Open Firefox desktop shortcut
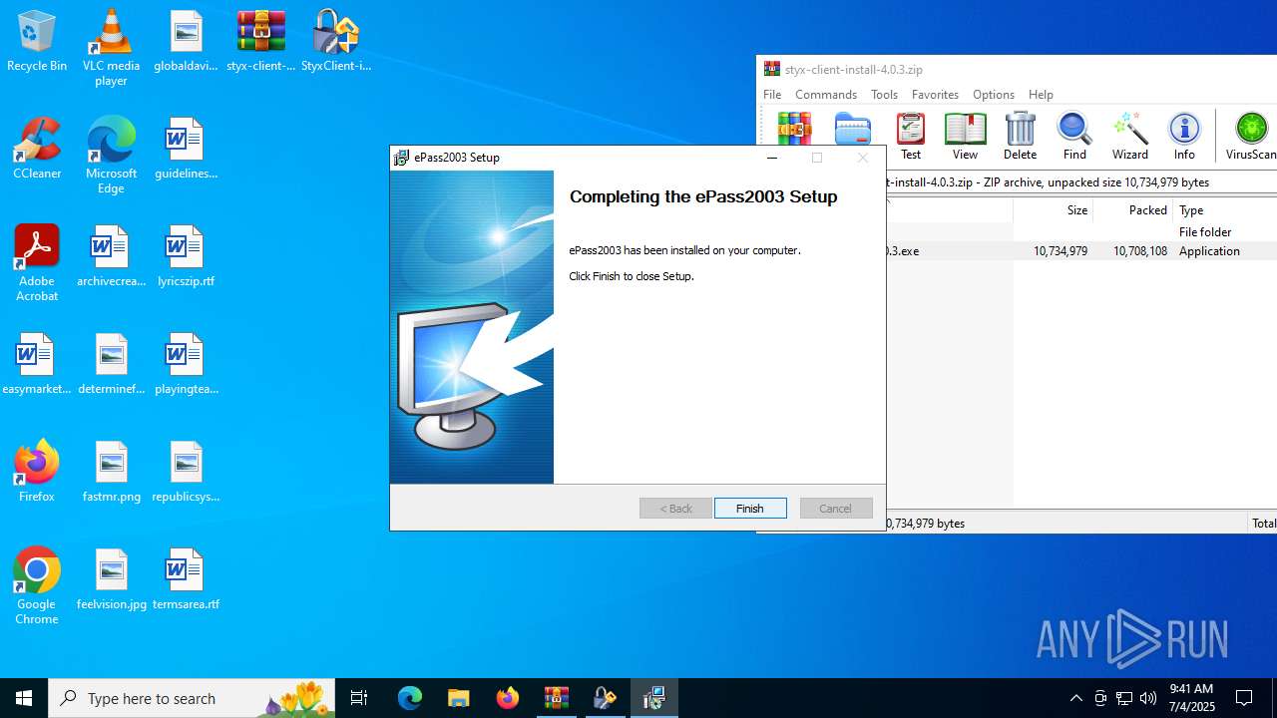The image size is (1277, 718). 37,473
